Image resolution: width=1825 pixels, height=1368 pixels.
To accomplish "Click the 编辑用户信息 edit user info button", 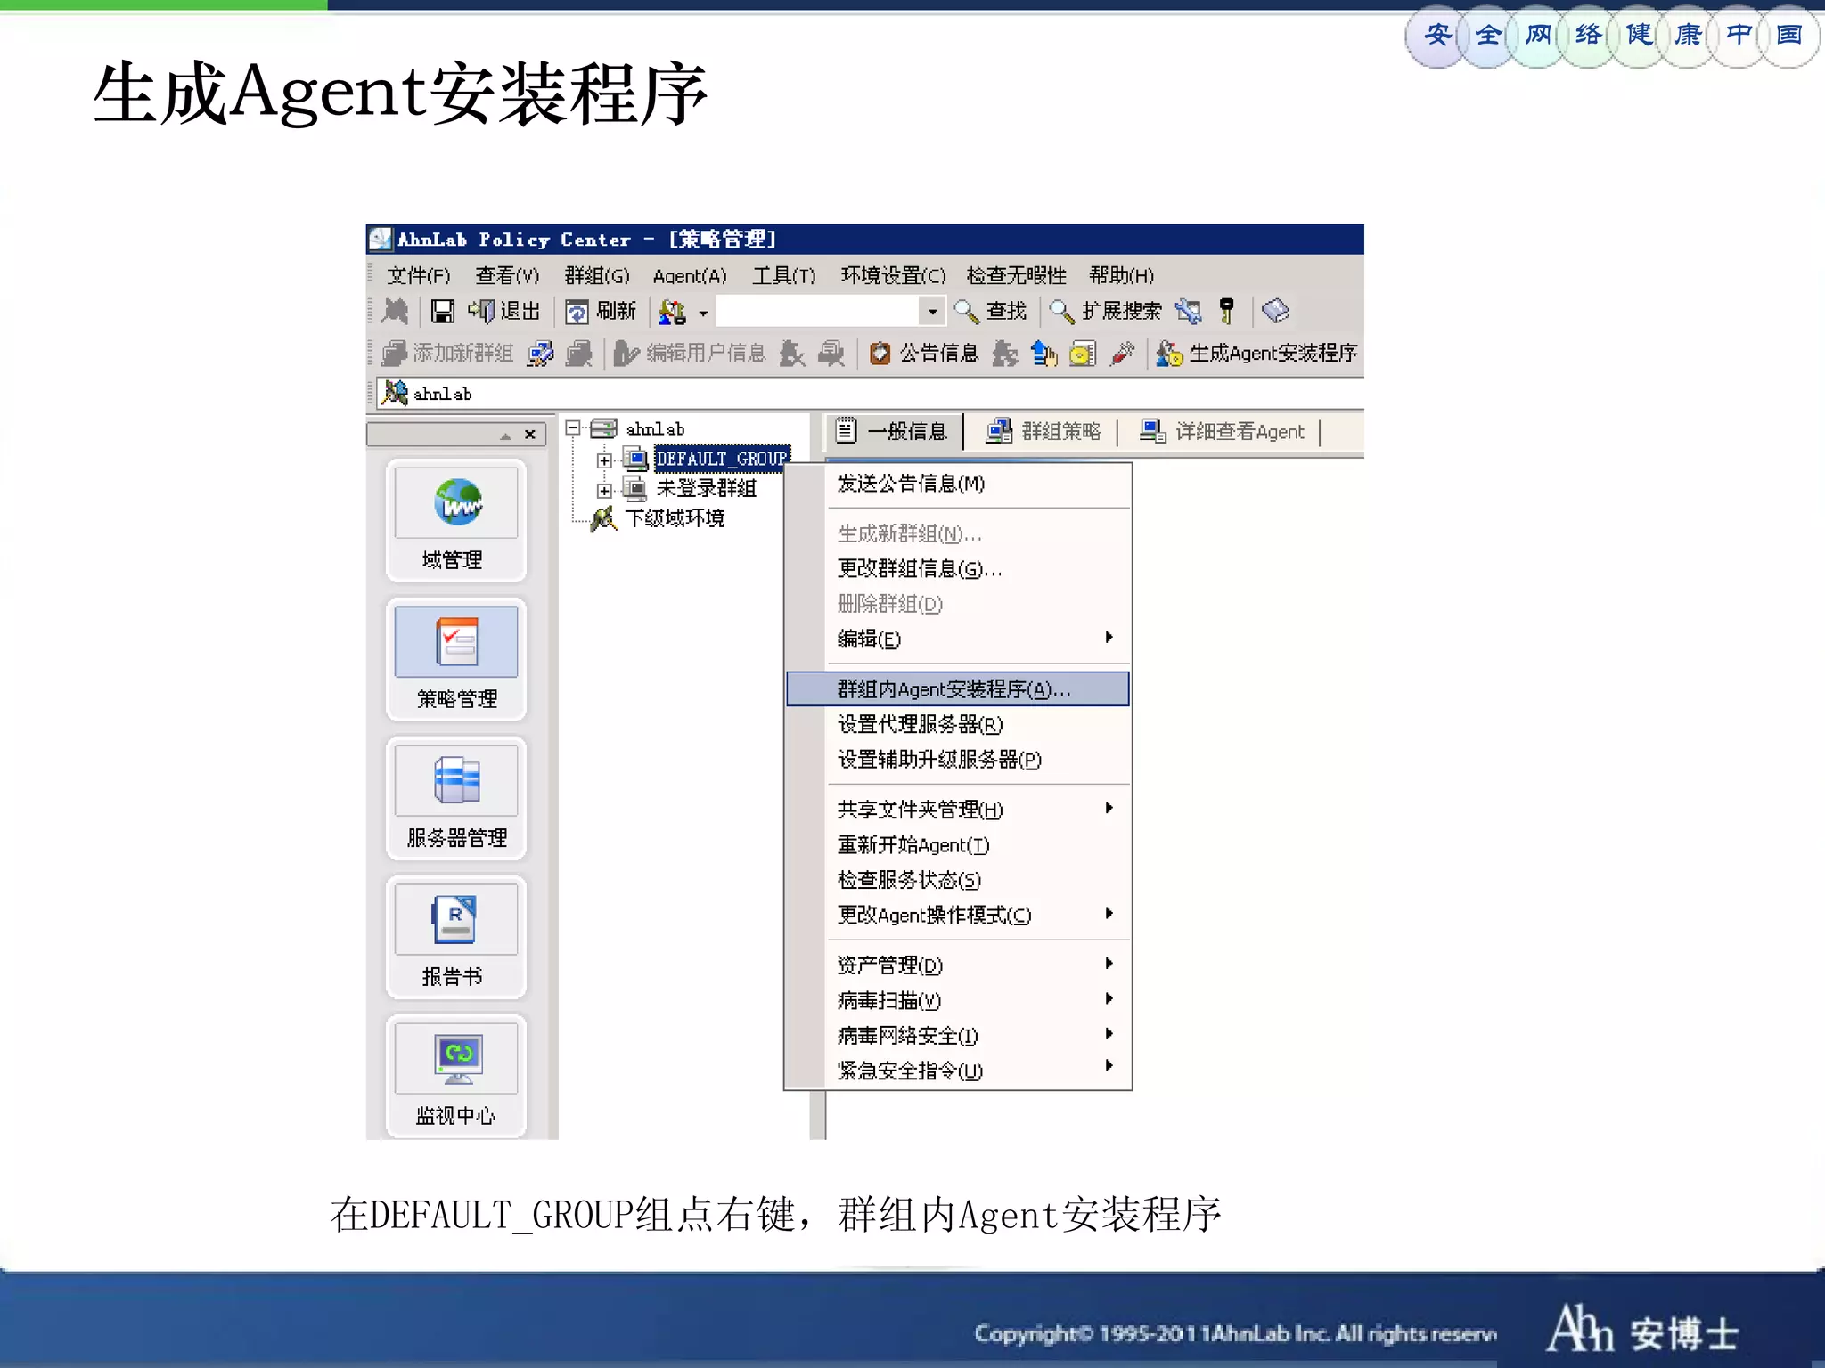I will coord(690,354).
